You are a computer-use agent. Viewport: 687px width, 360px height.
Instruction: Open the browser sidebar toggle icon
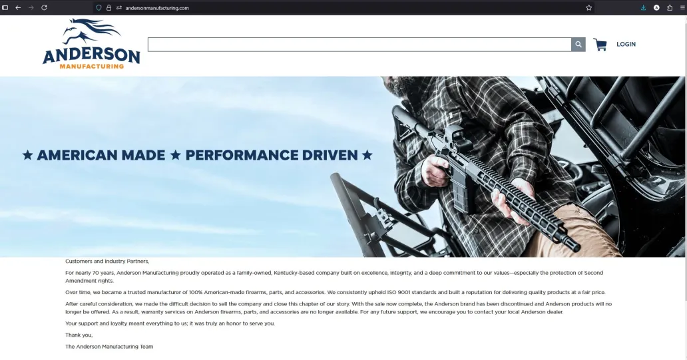click(5, 7)
